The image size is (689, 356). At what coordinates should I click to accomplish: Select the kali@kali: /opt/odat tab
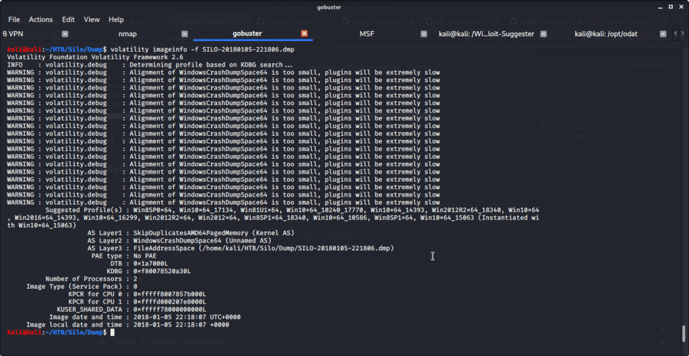tap(604, 33)
